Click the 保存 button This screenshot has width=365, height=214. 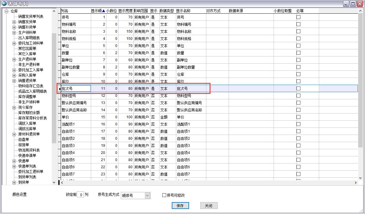click(180, 206)
